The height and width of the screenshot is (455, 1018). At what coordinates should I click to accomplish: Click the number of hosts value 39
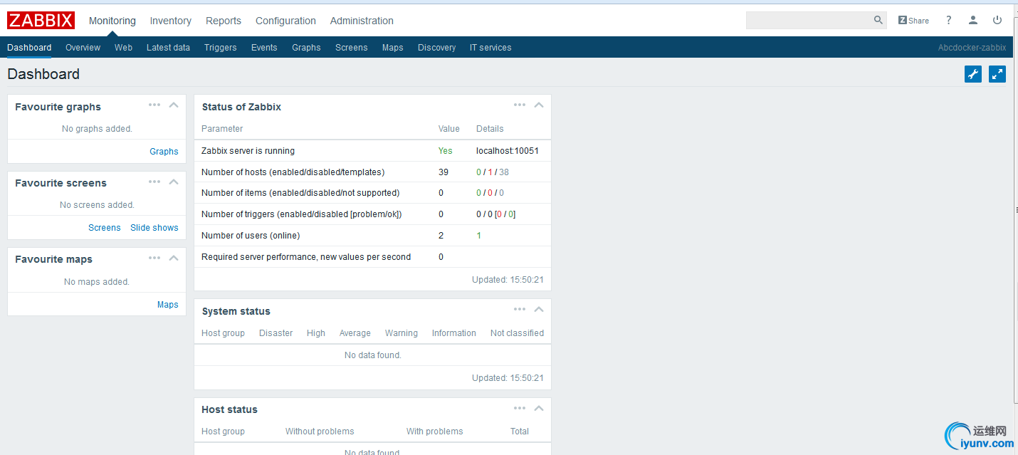(x=444, y=172)
